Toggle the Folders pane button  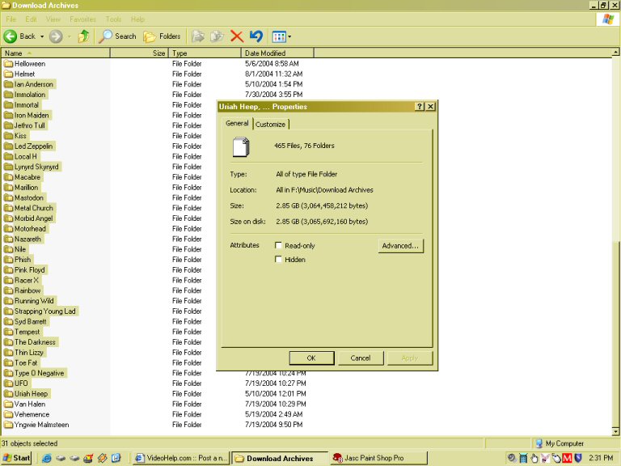tap(162, 36)
